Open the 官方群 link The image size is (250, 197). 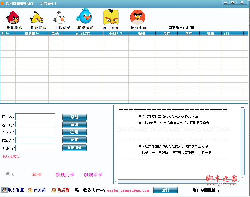pos(40,190)
